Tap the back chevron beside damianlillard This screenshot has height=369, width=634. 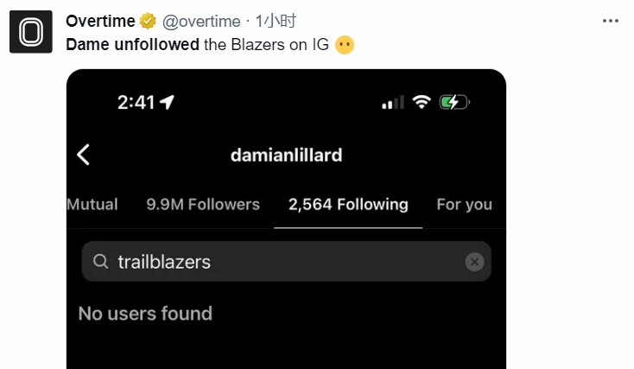click(83, 155)
